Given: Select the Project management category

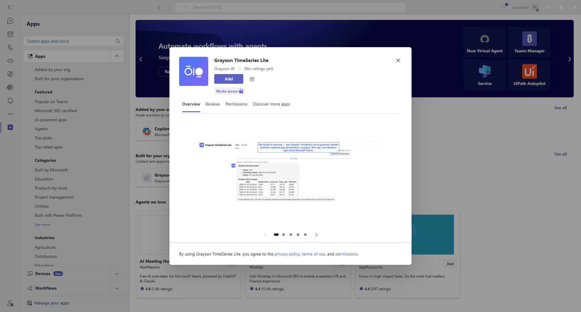Looking at the screenshot, I should tap(54, 197).
